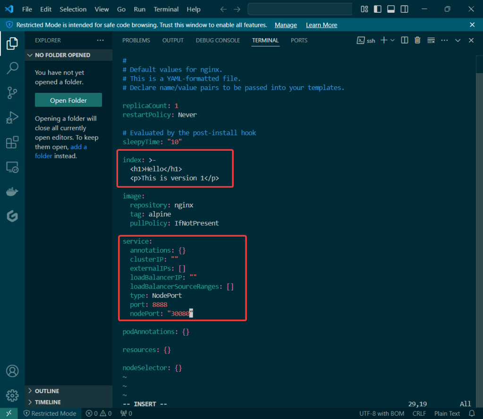Switch to the PROBLEMS tab
Screen dimensions: 483x419
coord(136,41)
